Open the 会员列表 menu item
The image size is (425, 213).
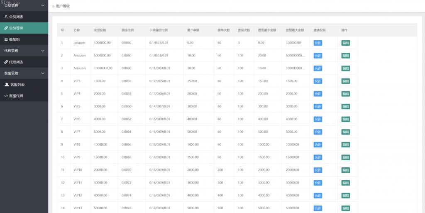click(16, 17)
